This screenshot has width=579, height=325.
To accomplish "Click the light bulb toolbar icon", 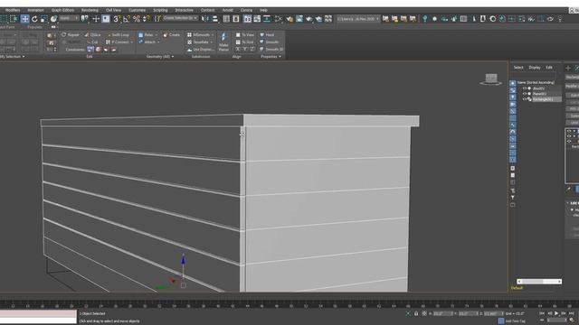I will coord(424,19).
